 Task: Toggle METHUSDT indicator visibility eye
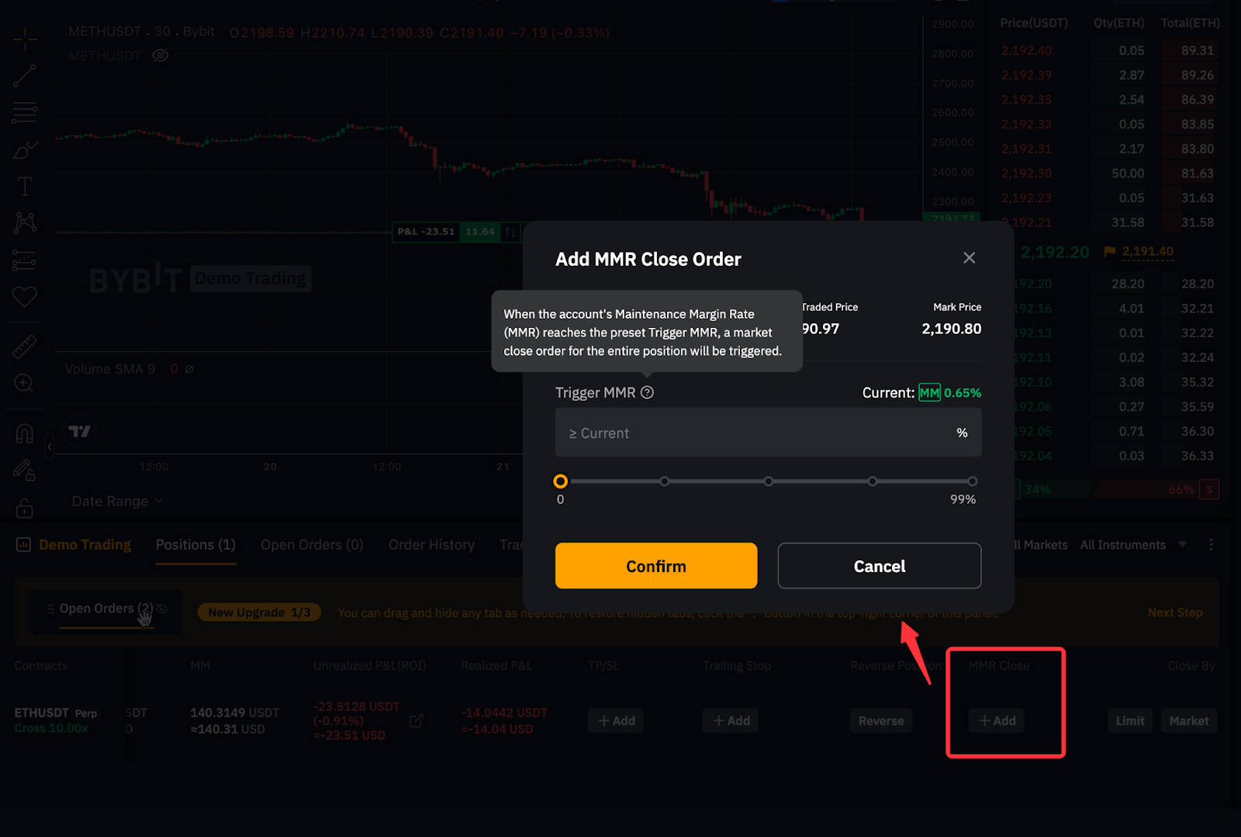pyautogui.click(x=161, y=56)
